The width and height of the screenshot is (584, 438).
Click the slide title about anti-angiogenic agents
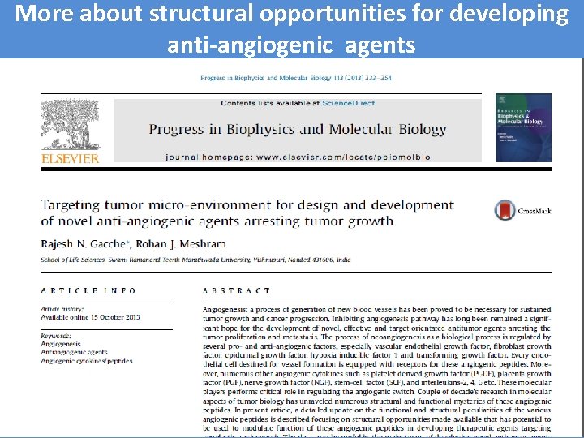pyautogui.click(x=292, y=28)
